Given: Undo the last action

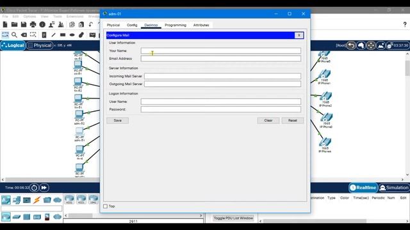Looking at the screenshot, I should 91,24.
